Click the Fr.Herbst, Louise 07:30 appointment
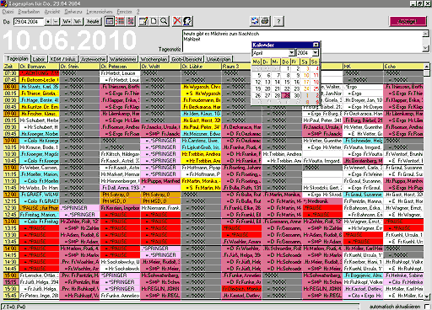 click(121, 73)
